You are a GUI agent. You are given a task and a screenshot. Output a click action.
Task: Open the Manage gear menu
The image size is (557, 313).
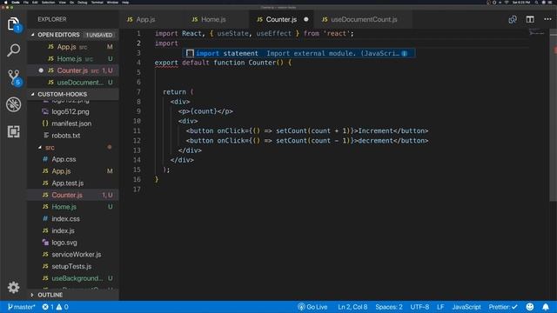(x=14, y=287)
